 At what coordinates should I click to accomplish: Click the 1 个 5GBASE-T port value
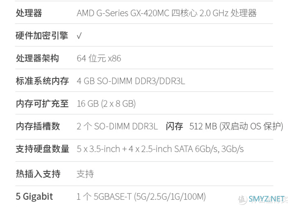(141, 197)
